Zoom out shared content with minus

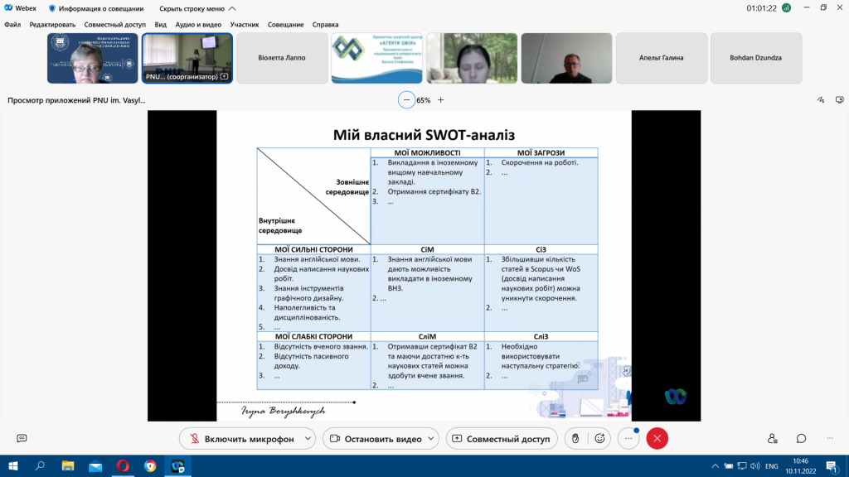coord(406,100)
